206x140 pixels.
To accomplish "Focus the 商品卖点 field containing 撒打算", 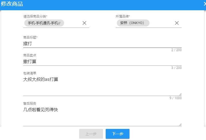I will tap(102, 61).
